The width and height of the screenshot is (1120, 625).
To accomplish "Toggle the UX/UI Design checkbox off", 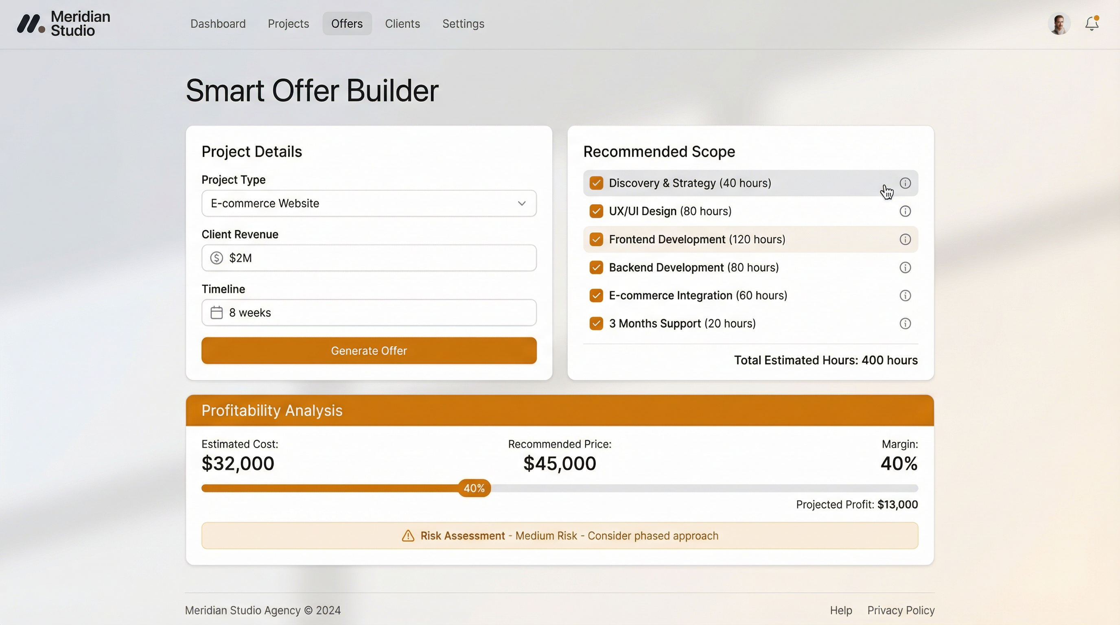I will tap(596, 211).
